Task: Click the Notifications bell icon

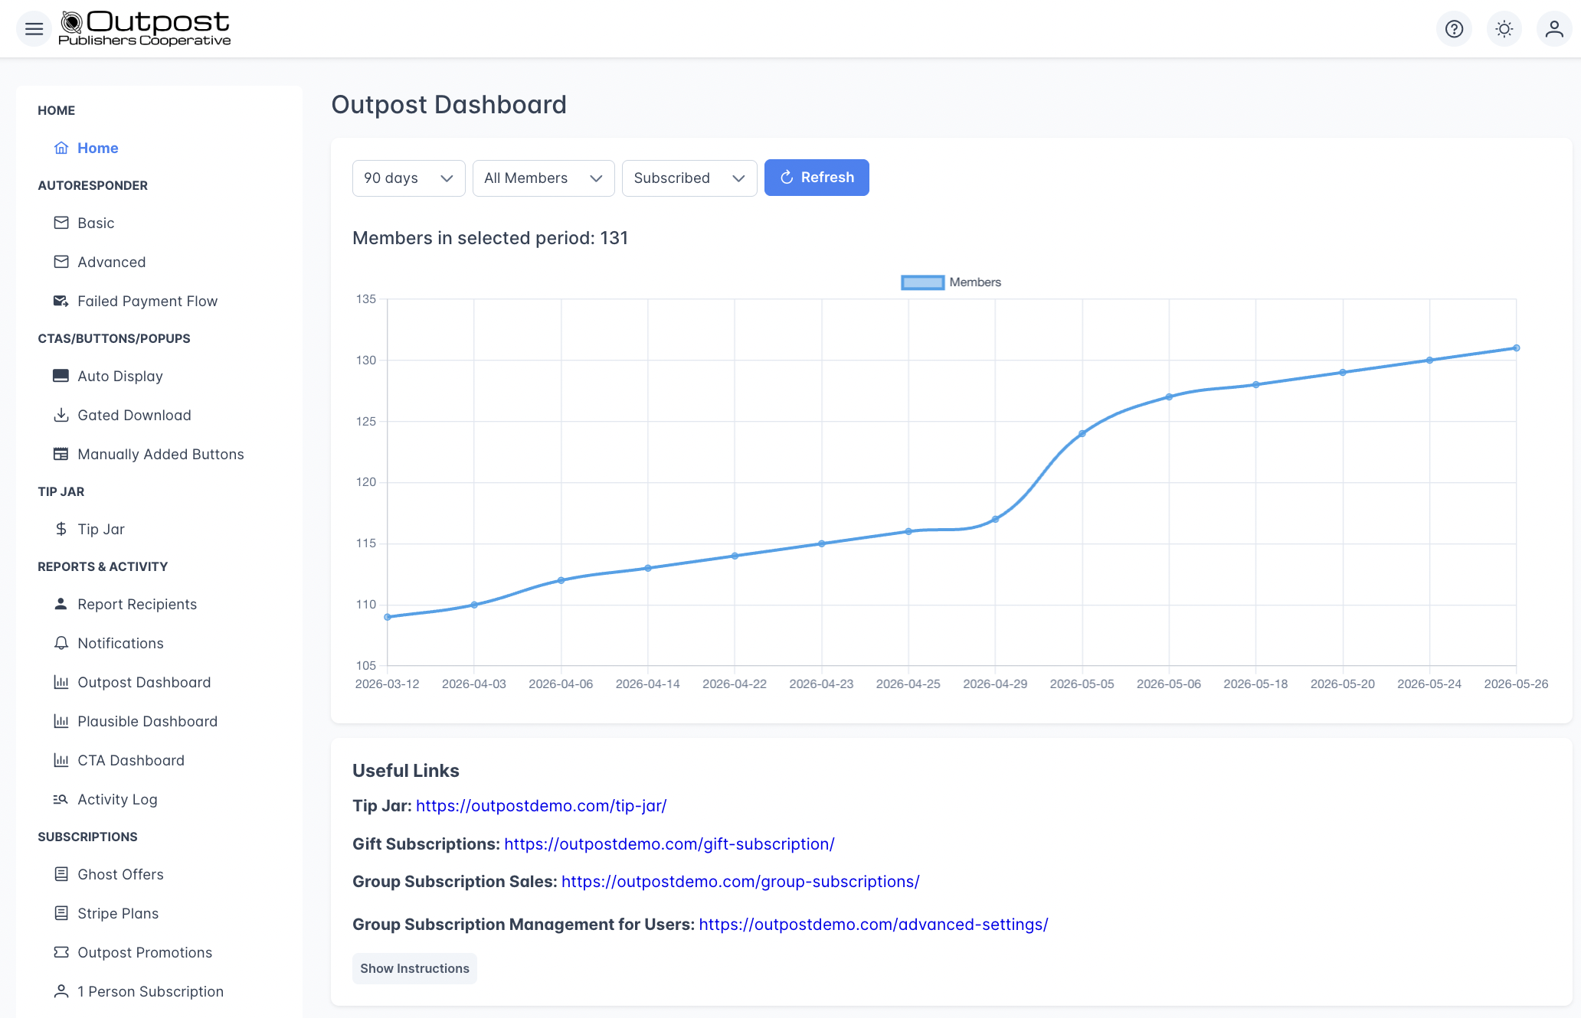Action: (61, 643)
